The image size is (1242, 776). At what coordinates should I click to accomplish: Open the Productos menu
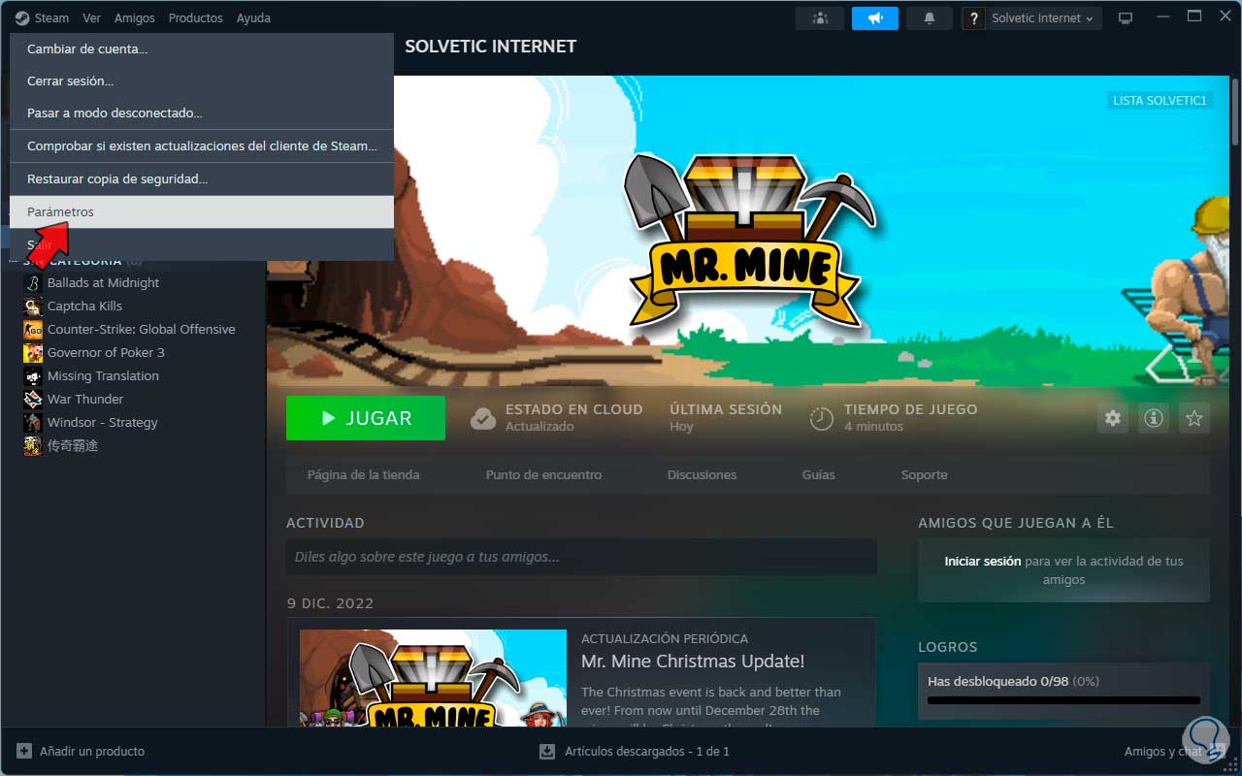(195, 17)
